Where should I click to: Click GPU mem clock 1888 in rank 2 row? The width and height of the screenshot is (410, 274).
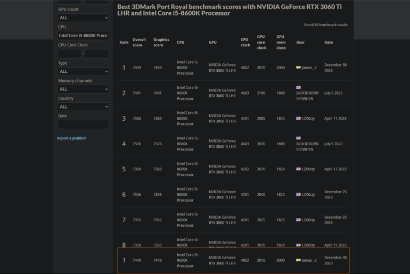(281, 93)
